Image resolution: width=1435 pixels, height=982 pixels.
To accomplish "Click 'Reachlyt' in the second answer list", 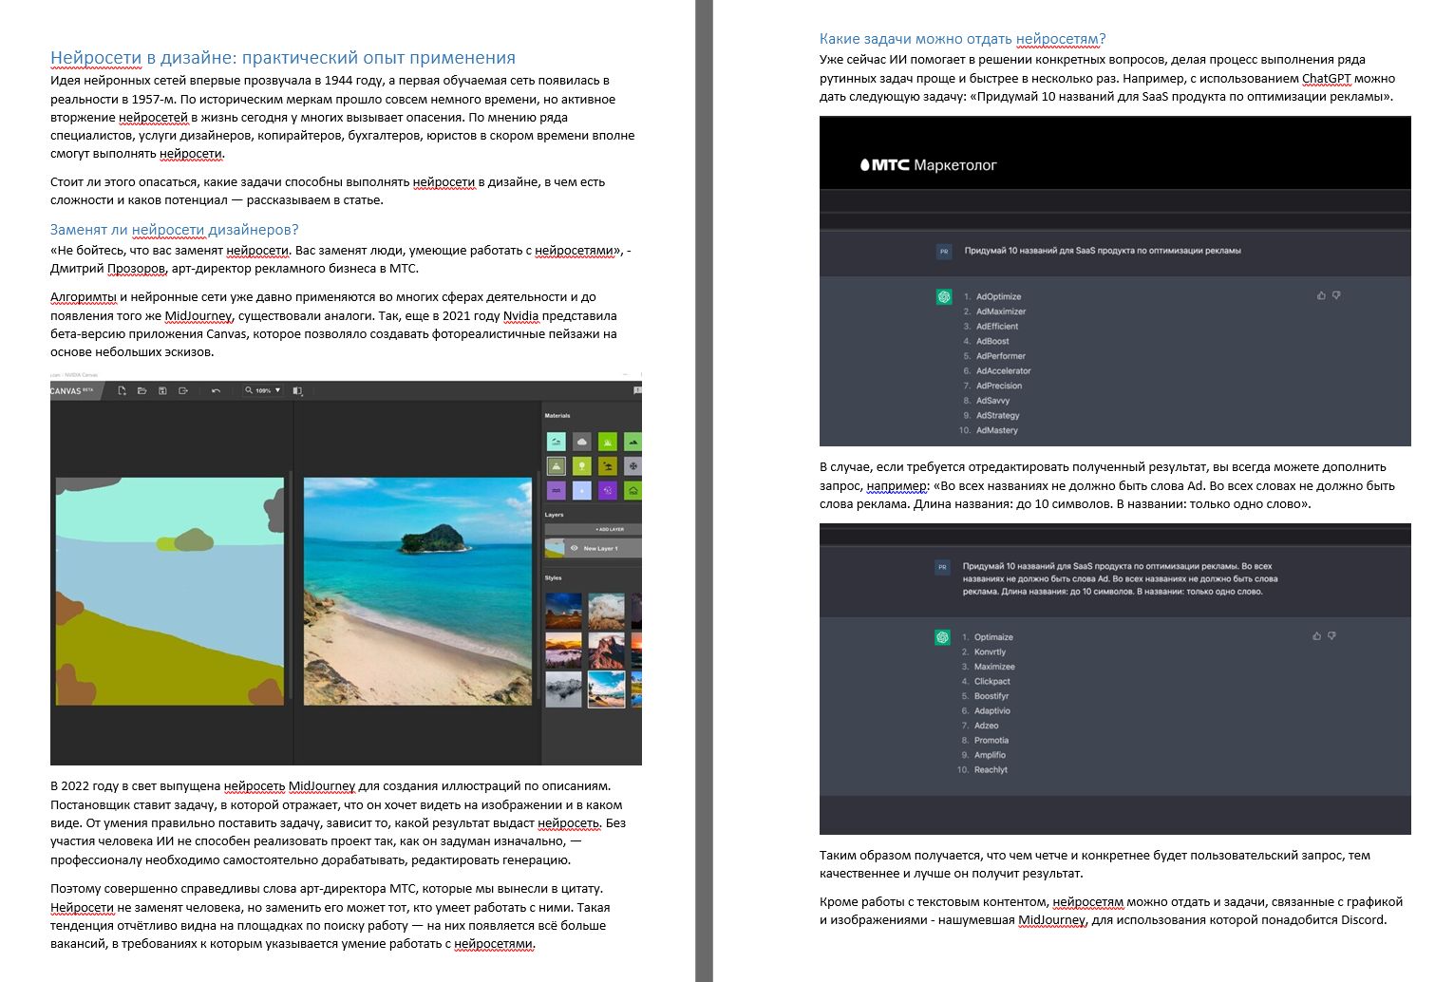I will tap(991, 769).
